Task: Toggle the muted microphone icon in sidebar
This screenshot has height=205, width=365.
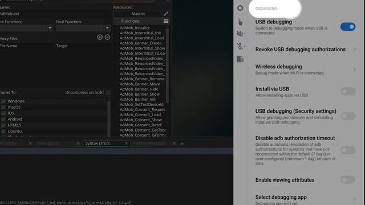Action: tap(241, 46)
